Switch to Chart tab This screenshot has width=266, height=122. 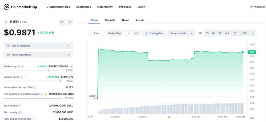(95, 20)
